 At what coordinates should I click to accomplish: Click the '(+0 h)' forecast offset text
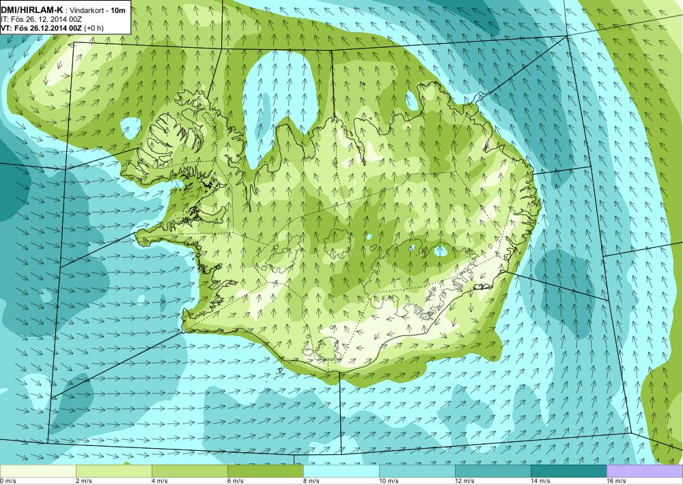pyautogui.click(x=94, y=28)
